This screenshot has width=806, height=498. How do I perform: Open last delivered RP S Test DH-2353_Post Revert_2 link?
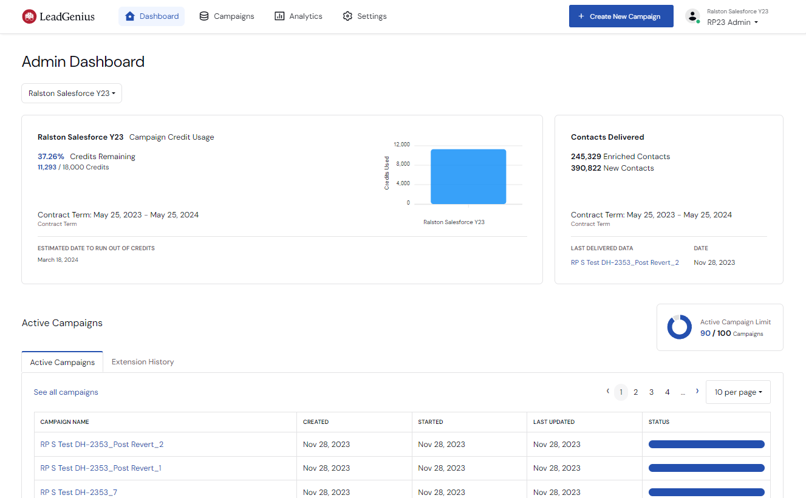[x=625, y=262]
